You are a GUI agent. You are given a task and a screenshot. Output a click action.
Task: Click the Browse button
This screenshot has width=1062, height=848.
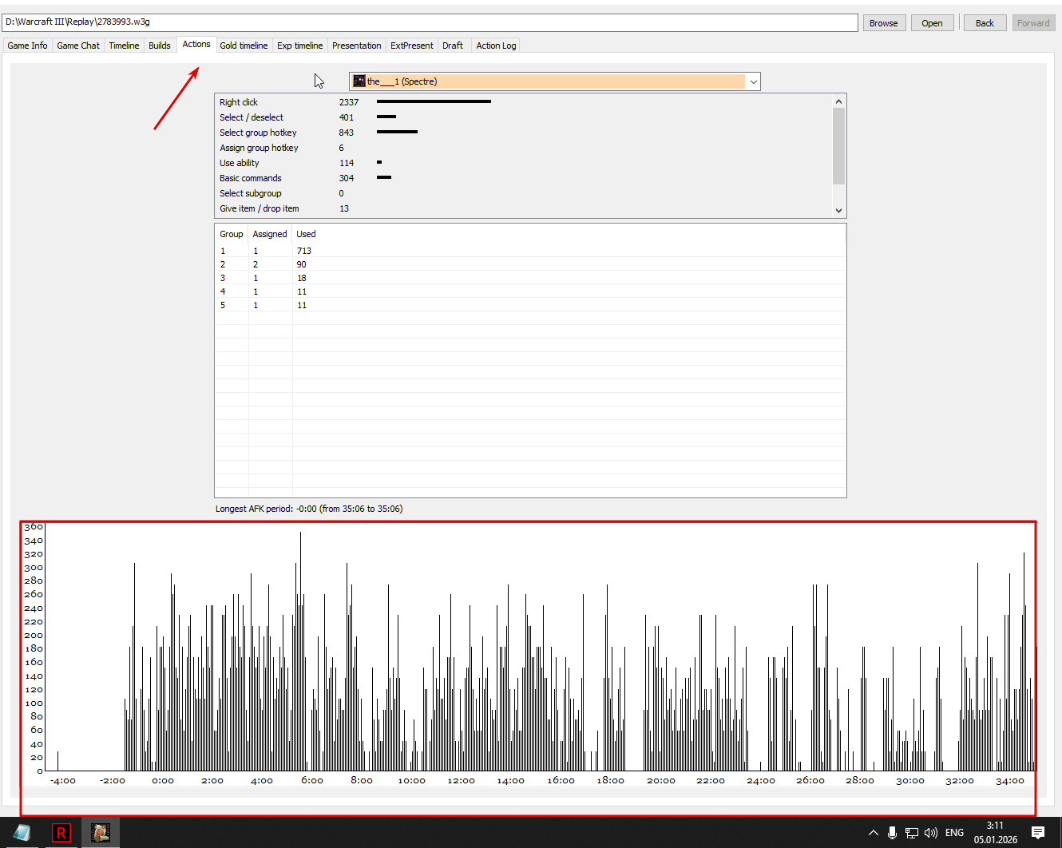(884, 23)
